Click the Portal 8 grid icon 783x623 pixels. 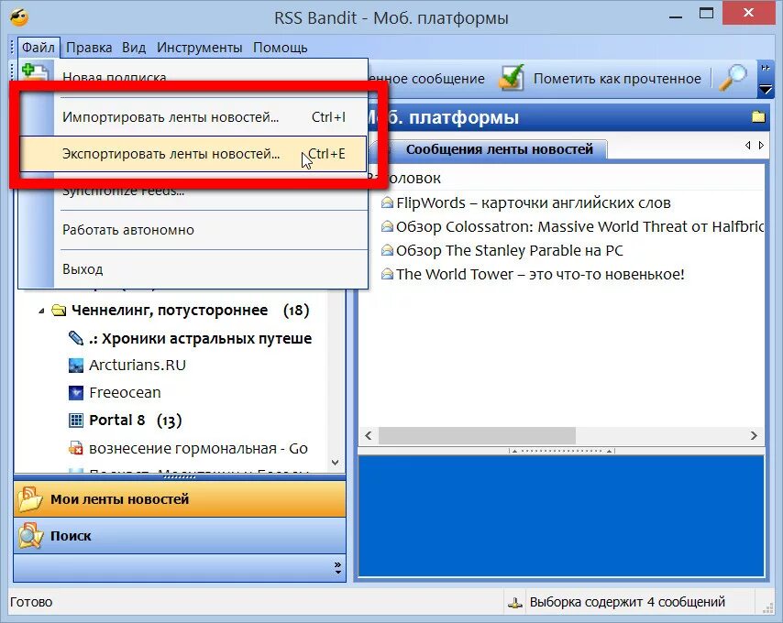76,421
